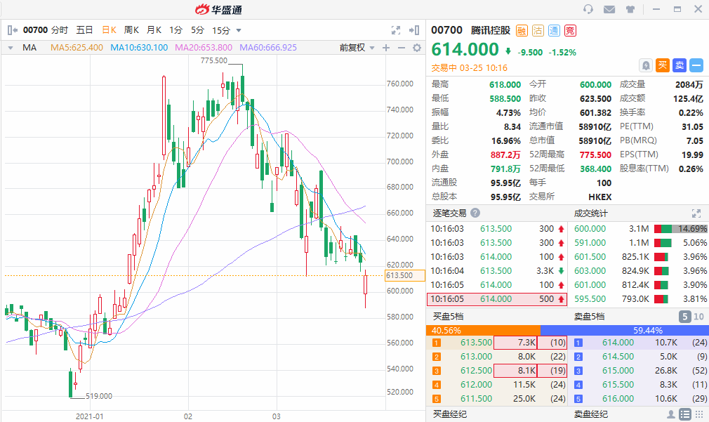
Task: Expand the 成交统计 panel to full view
Action: click(696, 213)
